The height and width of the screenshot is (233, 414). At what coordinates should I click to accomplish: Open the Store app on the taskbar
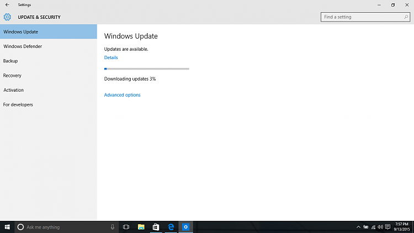point(156,227)
